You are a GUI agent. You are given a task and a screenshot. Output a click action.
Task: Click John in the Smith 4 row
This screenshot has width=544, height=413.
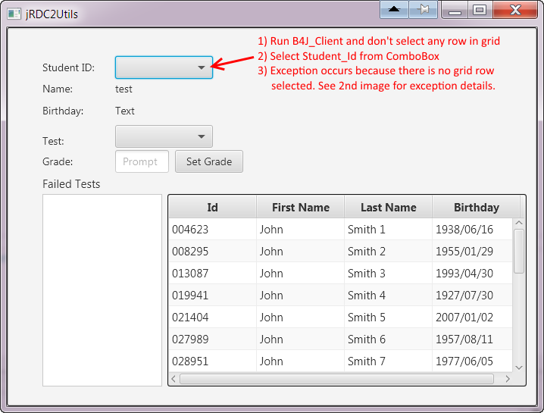pos(301,295)
